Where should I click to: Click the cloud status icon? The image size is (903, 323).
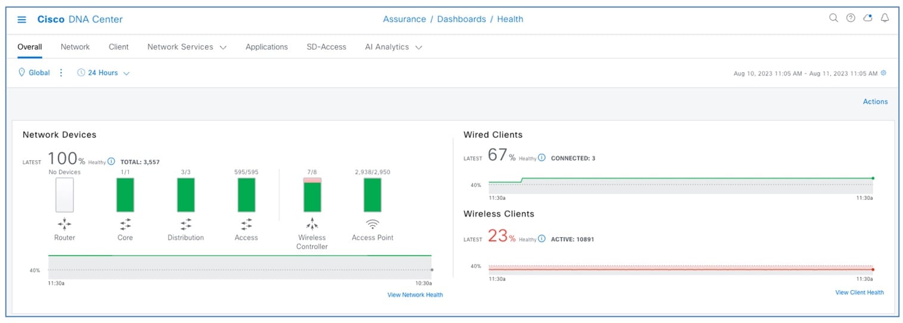tap(868, 18)
